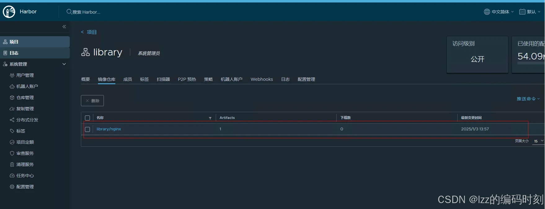Switch to the P2P 预热 tab
The width and height of the screenshot is (545, 209).
pyautogui.click(x=187, y=79)
